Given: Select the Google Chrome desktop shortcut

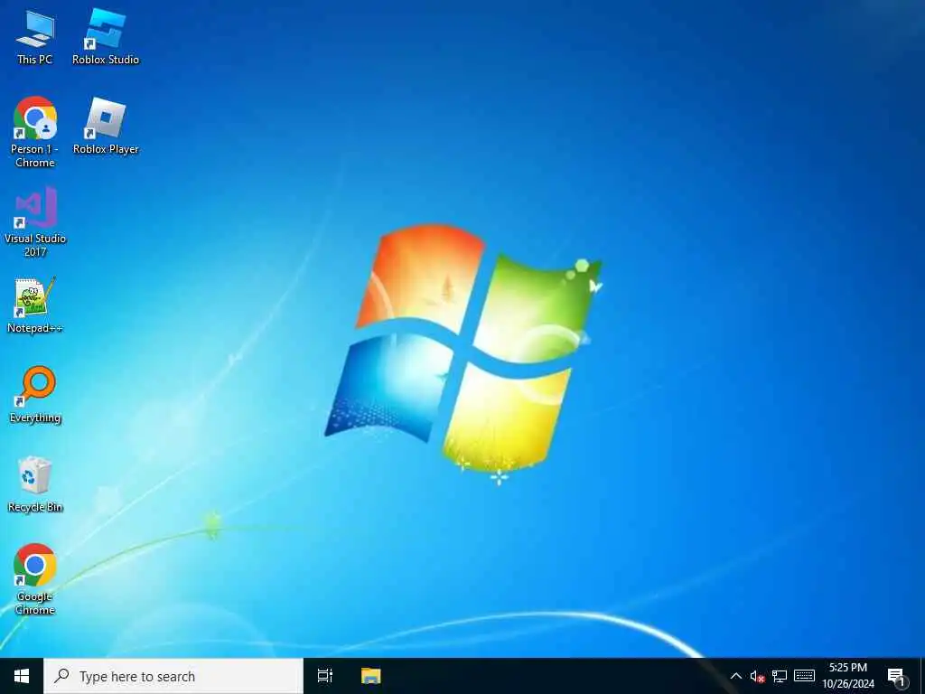Looking at the screenshot, I should coord(35,579).
